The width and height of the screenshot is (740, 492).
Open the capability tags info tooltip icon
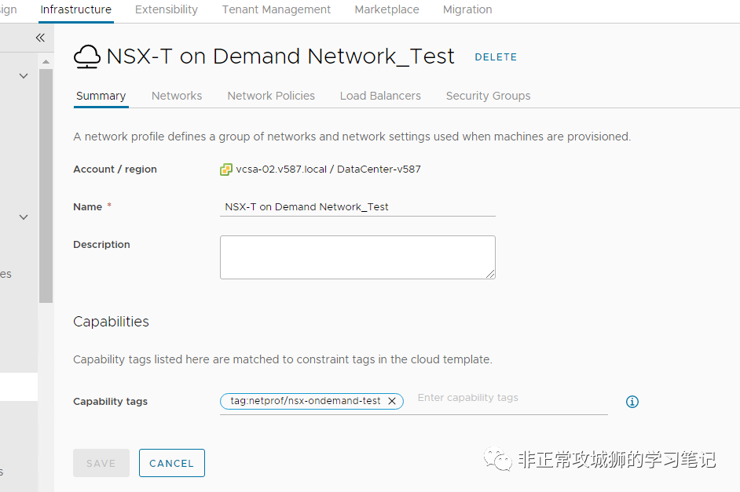(x=632, y=402)
